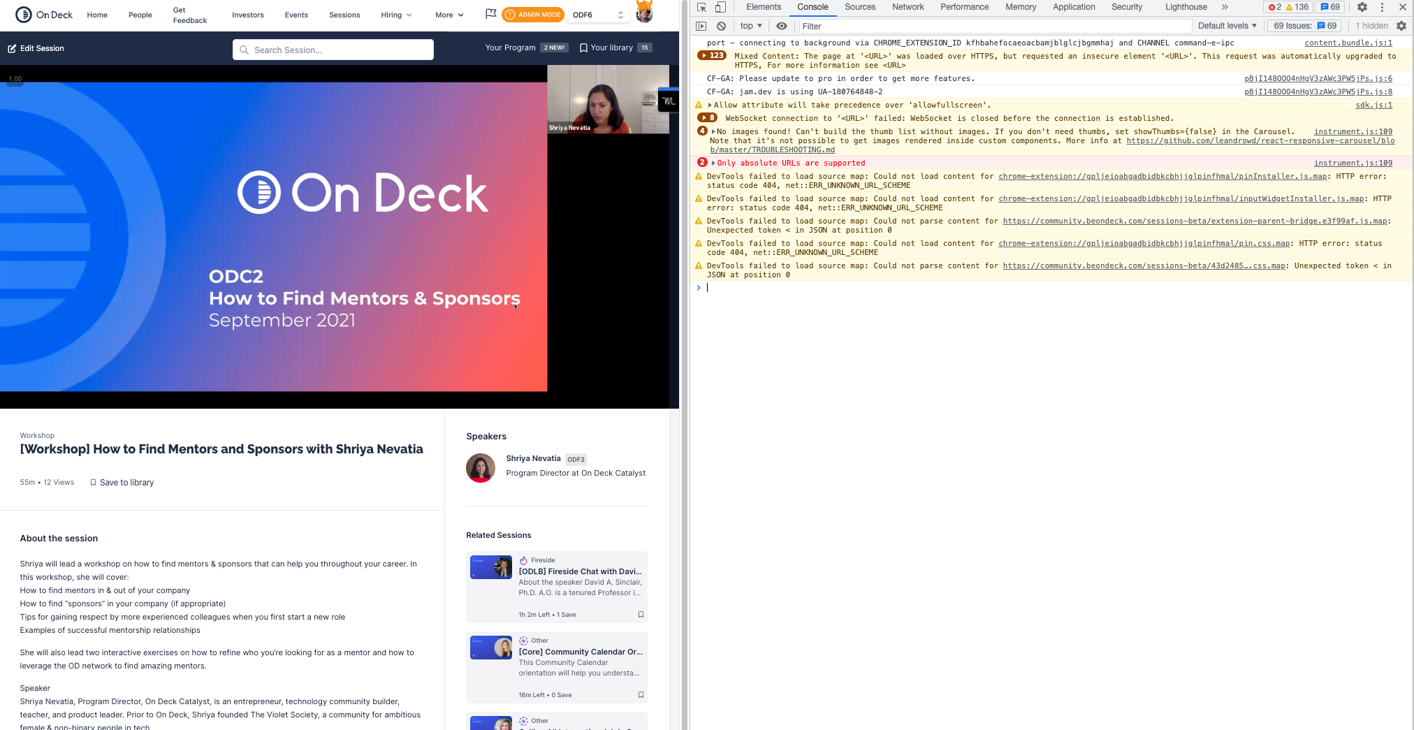This screenshot has width=1414, height=730.
Task: Focus the console Filter field
Action: (996, 26)
